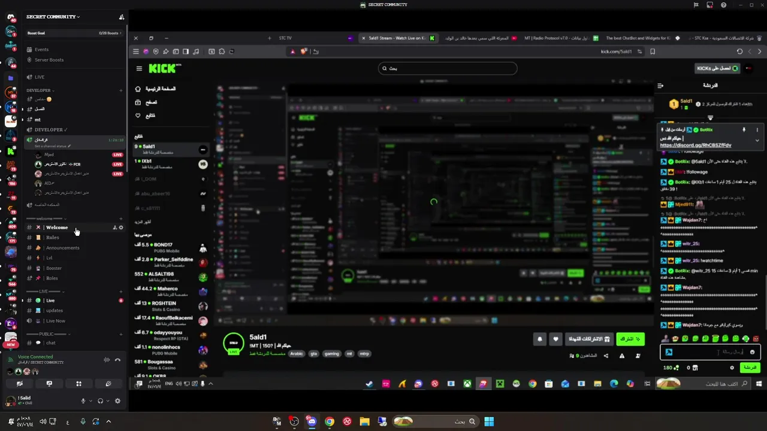The image size is (767, 431).
Task: Open the Kick hamburger menu
Action: (139, 68)
